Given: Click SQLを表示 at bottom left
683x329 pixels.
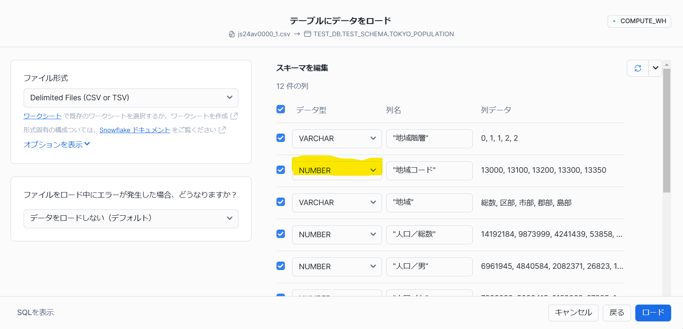Looking at the screenshot, I should (35, 313).
